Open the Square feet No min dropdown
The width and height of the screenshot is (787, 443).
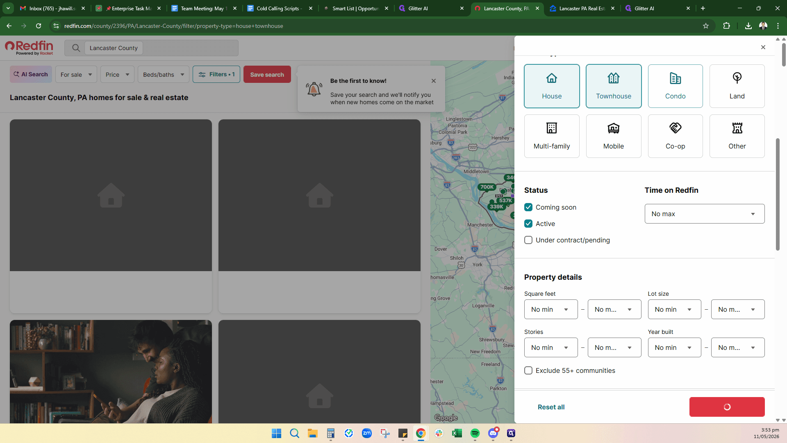coord(551,309)
